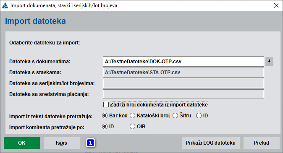The image size is (283, 153).
Task: Select the Bar kod radio option
Action: click(105, 116)
